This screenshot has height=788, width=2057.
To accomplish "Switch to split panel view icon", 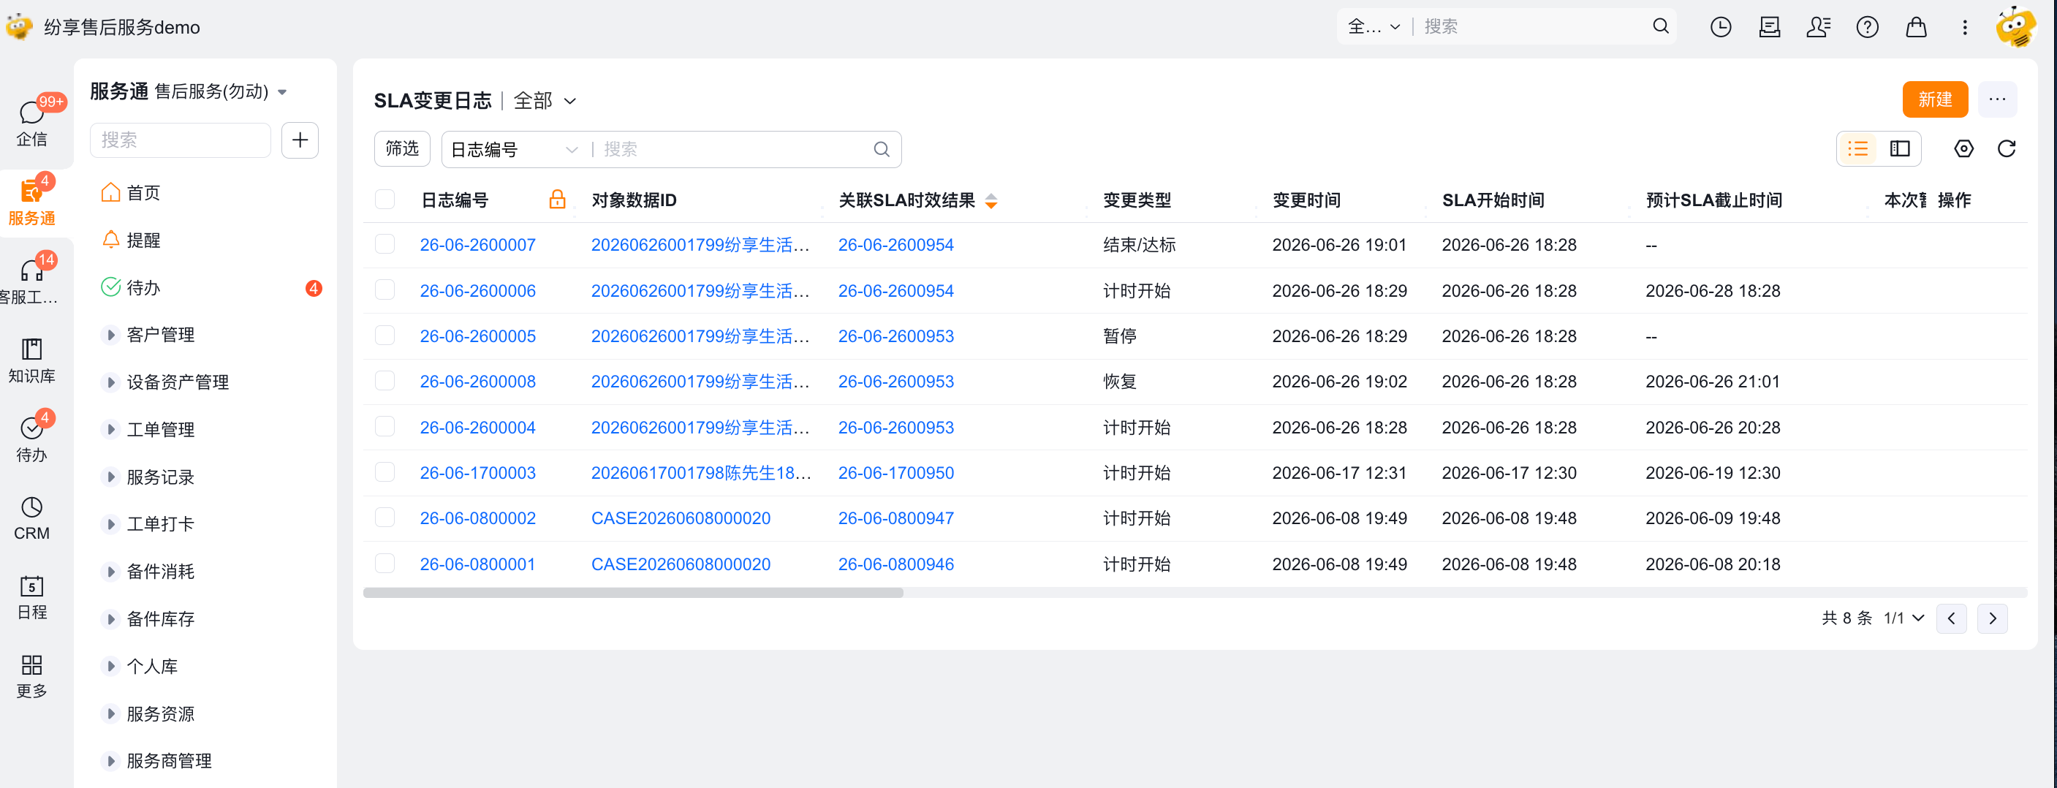I will pyautogui.click(x=1900, y=148).
